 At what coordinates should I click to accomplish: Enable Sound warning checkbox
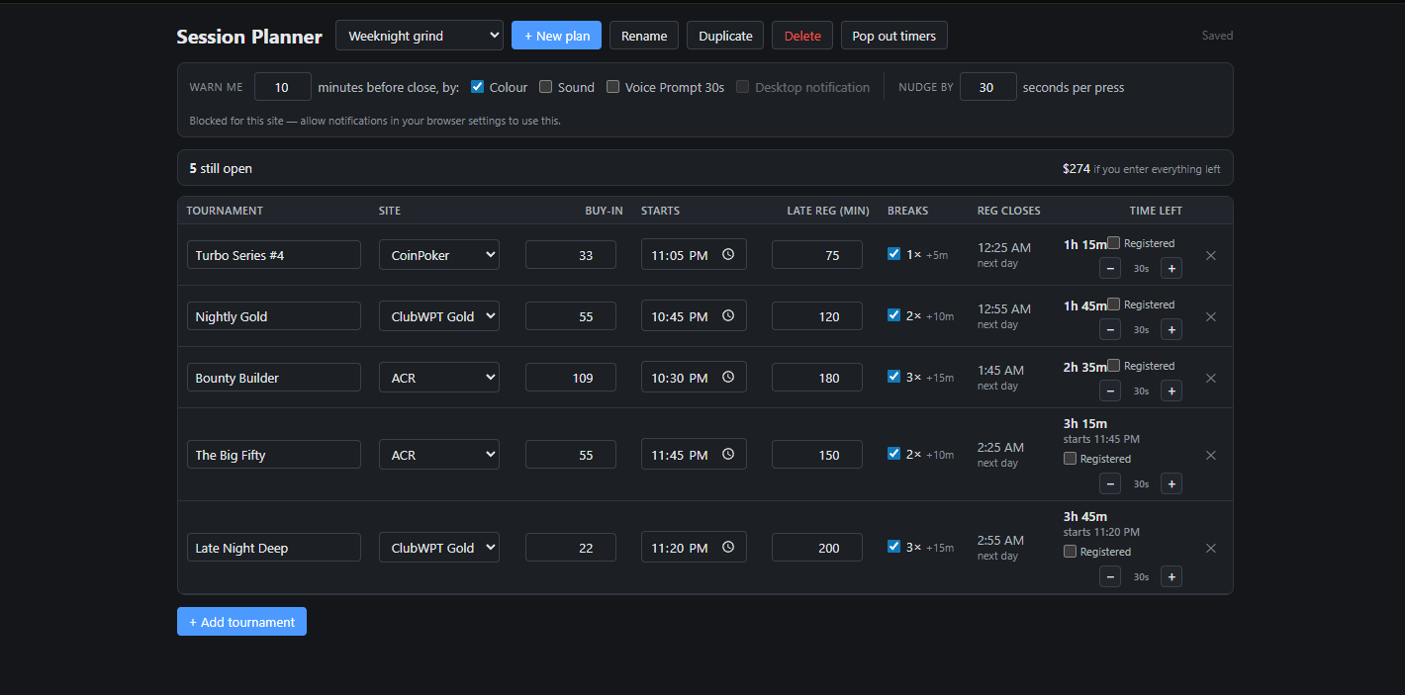[545, 86]
